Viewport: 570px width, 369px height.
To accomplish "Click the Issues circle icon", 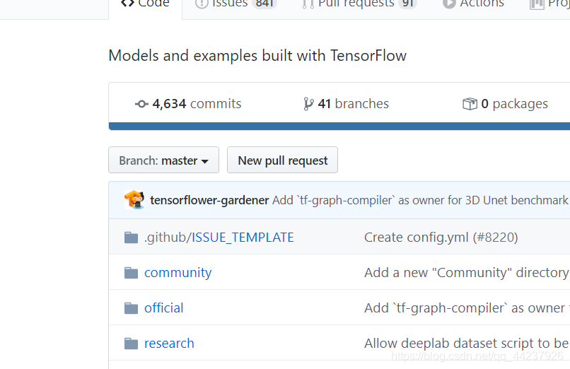I will pyautogui.click(x=202, y=4).
